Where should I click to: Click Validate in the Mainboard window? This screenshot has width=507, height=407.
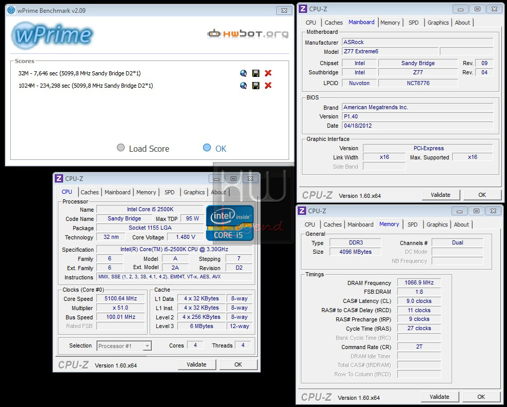[x=440, y=195]
